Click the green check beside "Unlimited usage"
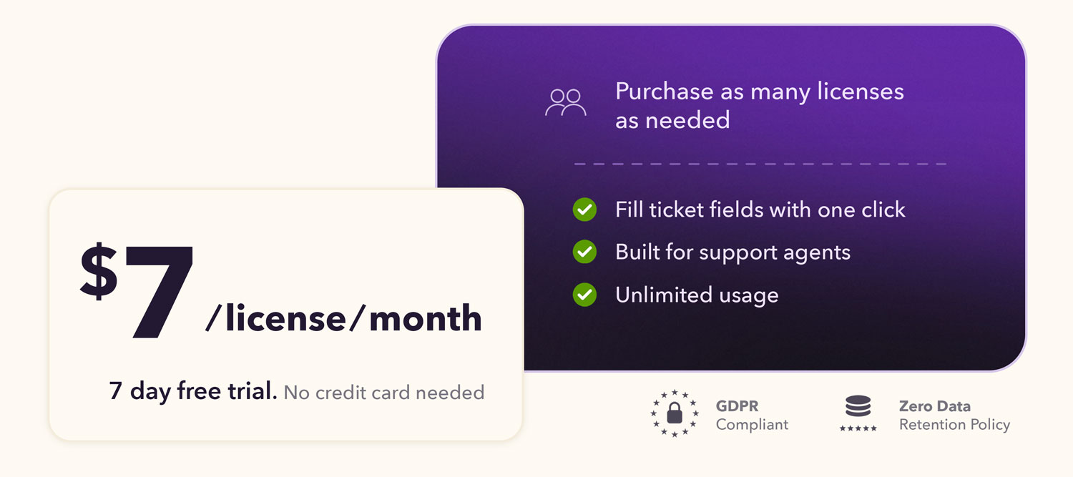Image resolution: width=1073 pixels, height=477 pixels. click(584, 294)
